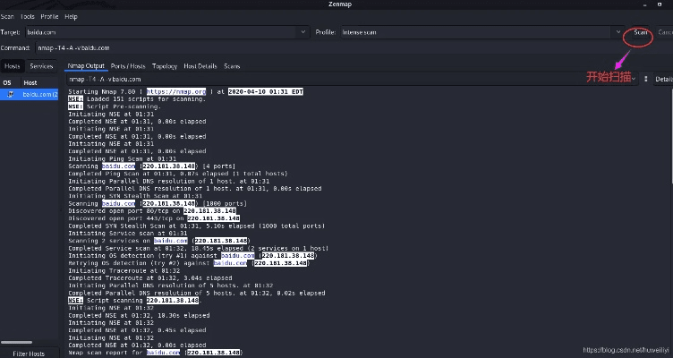Select the Nmap Output tab

(x=86, y=66)
